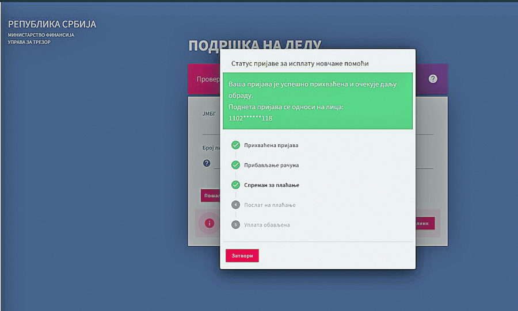Select the Спреман за плаћање step label
This screenshot has width=518, height=311.
coord(271,185)
